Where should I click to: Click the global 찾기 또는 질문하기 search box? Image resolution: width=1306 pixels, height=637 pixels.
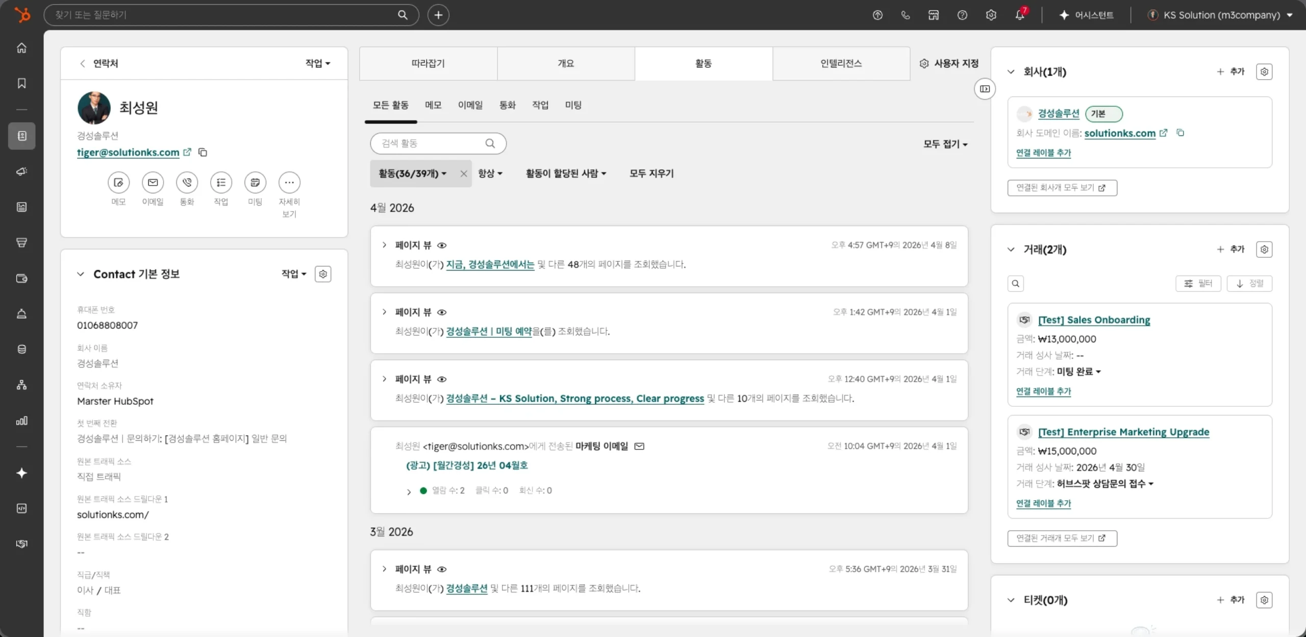(231, 15)
